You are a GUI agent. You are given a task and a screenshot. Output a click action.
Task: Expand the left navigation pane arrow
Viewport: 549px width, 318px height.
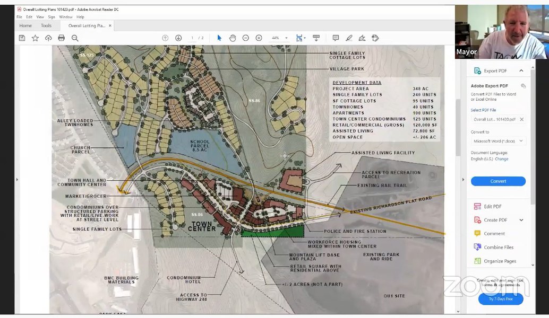click(17, 179)
